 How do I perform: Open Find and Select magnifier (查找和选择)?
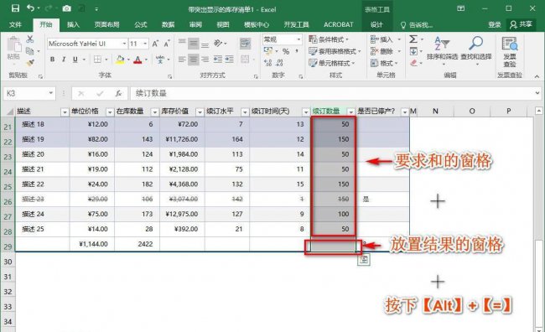coord(476,50)
